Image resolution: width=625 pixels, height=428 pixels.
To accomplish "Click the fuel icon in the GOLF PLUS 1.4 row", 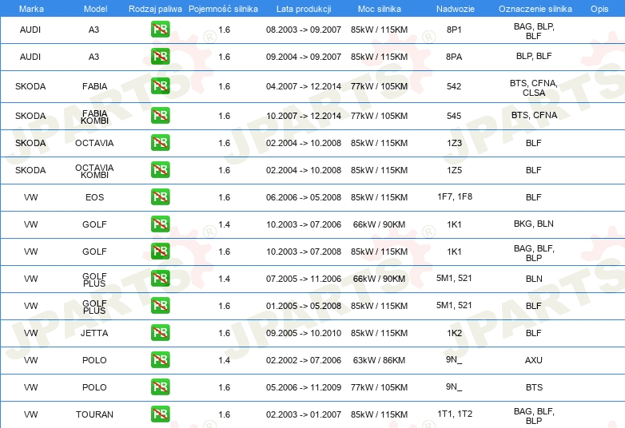I will coord(160,279).
